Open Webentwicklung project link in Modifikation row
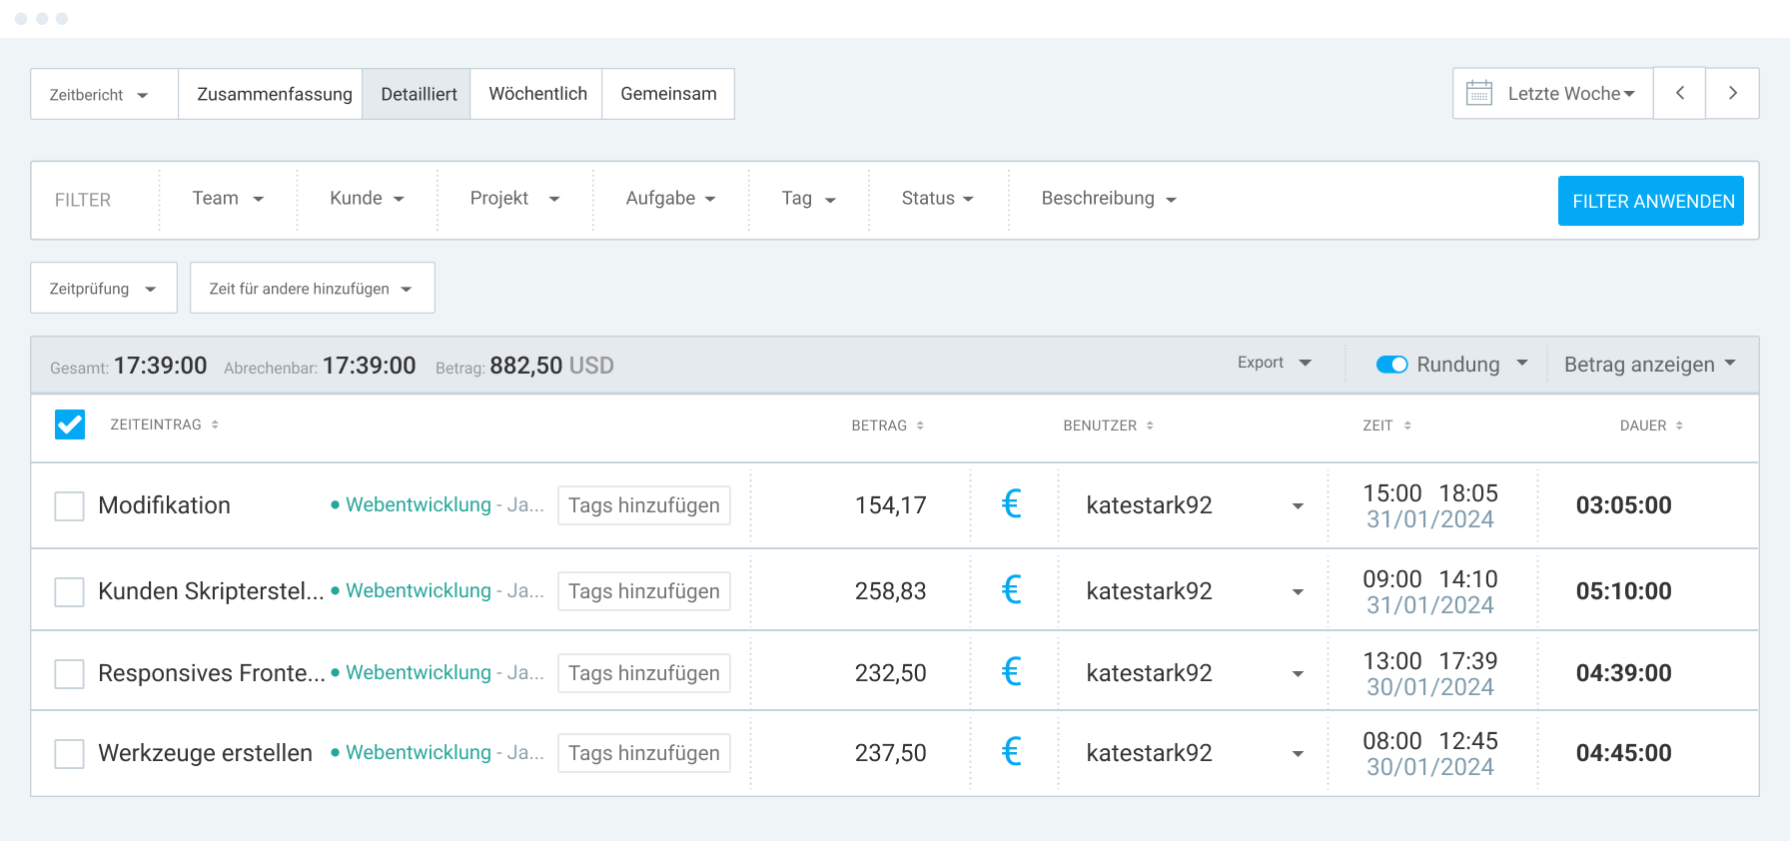This screenshot has height=841, width=1790. pos(419,504)
